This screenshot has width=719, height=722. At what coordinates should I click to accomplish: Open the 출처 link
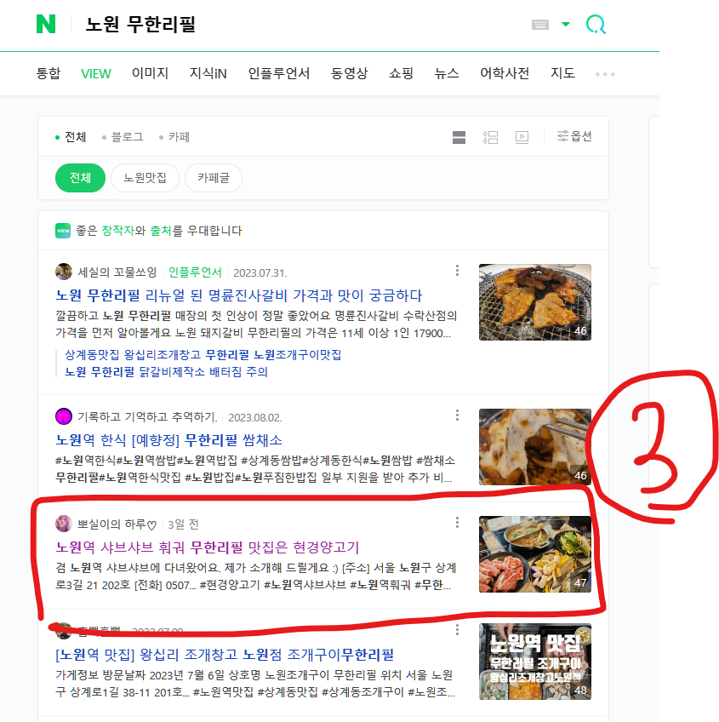[x=161, y=231]
